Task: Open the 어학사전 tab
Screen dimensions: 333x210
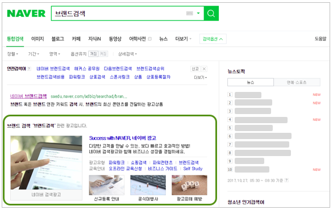Action: pyautogui.click(x=138, y=39)
